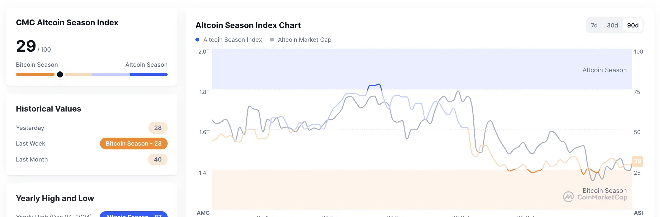Viewport: 660px width, 217px height.
Task: Click the CMC Altcoin Season Index heading
Action: pyautogui.click(x=67, y=23)
